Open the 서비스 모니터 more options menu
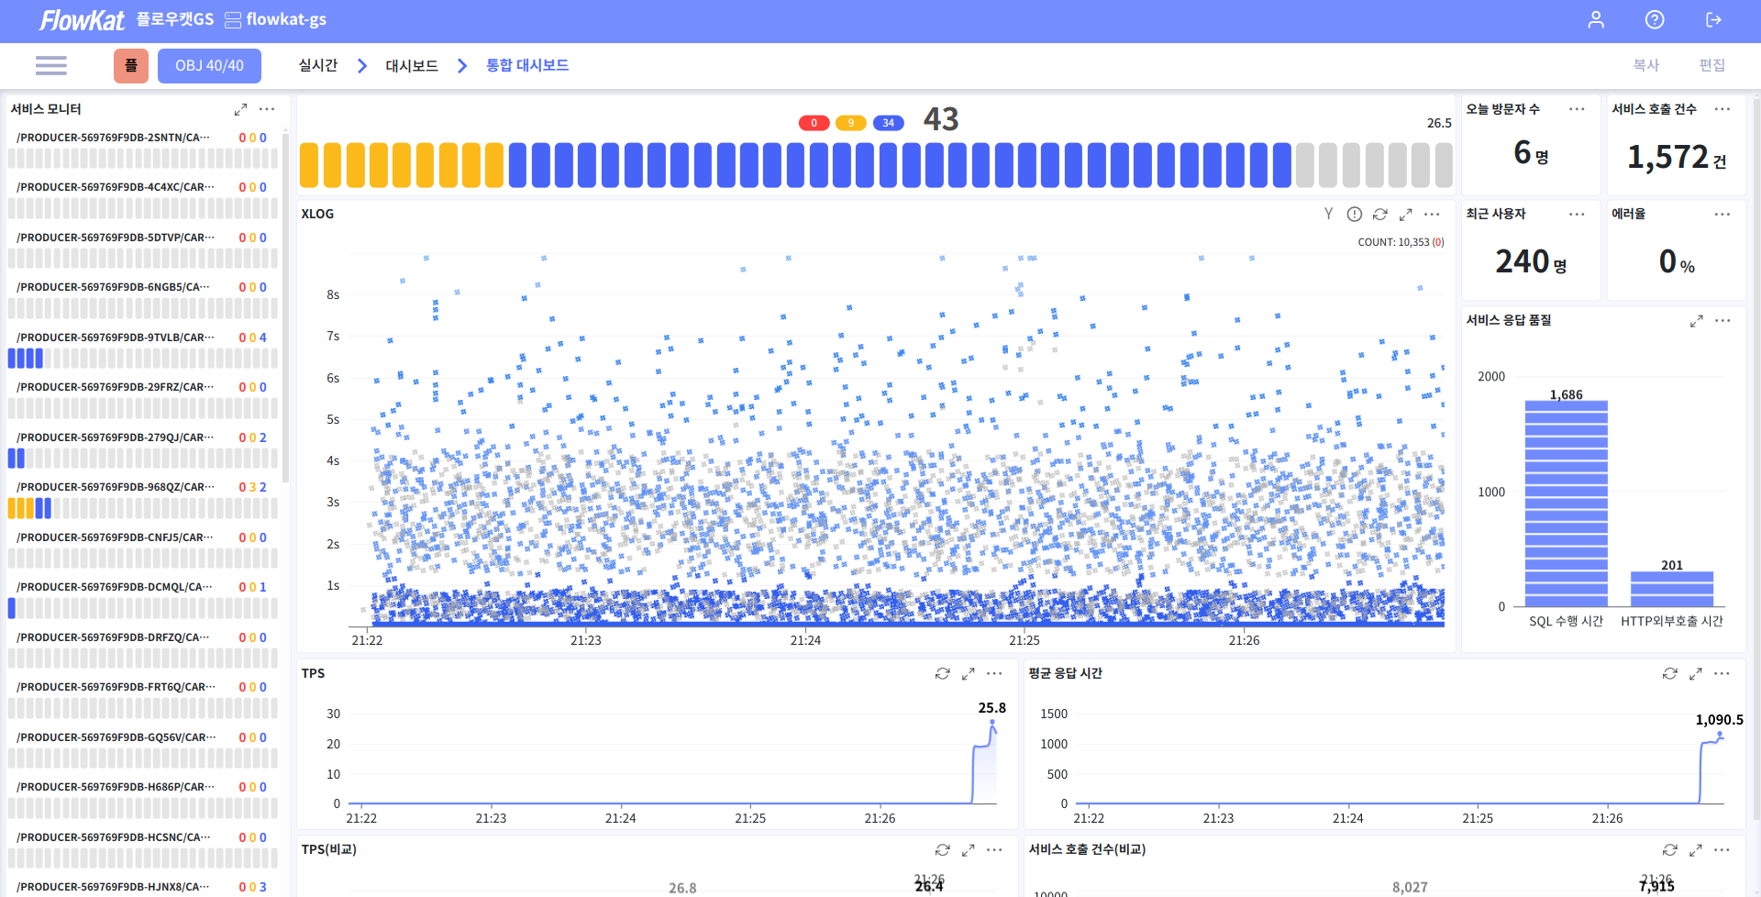Viewport: 1761px width, 897px height. point(267,109)
